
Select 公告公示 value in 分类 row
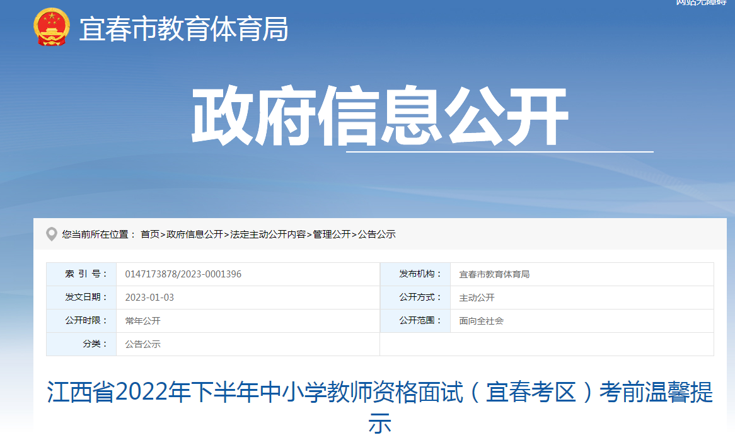point(143,344)
